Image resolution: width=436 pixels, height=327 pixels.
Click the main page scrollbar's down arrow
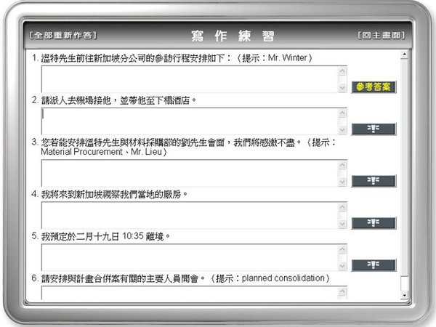405,295
